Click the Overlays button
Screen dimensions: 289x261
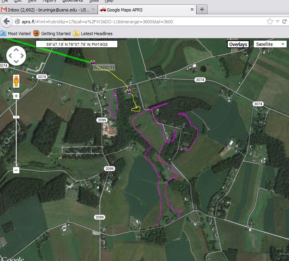tap(238, 44)
